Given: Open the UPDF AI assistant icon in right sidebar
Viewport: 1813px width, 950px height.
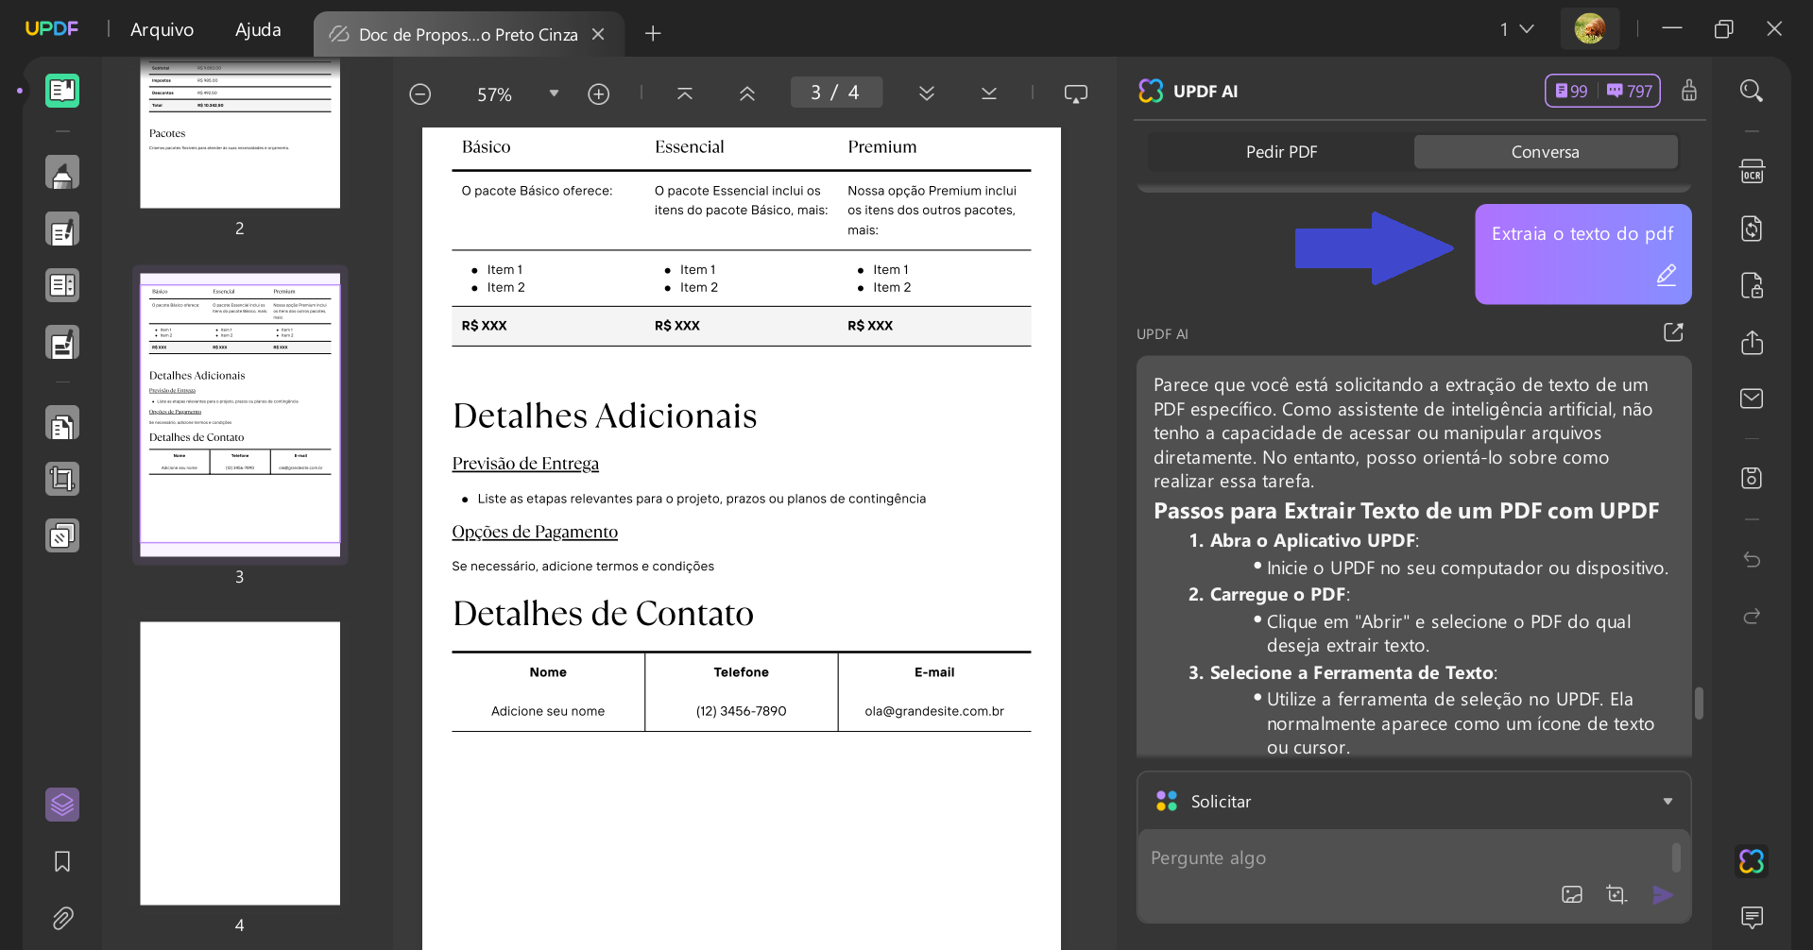Looking at the screenshot, I should tap(1752, 861).
